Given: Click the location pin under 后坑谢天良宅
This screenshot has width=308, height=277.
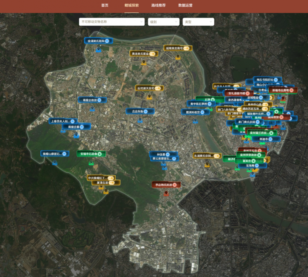Looking at the screenshot, I should coord(149,97).
